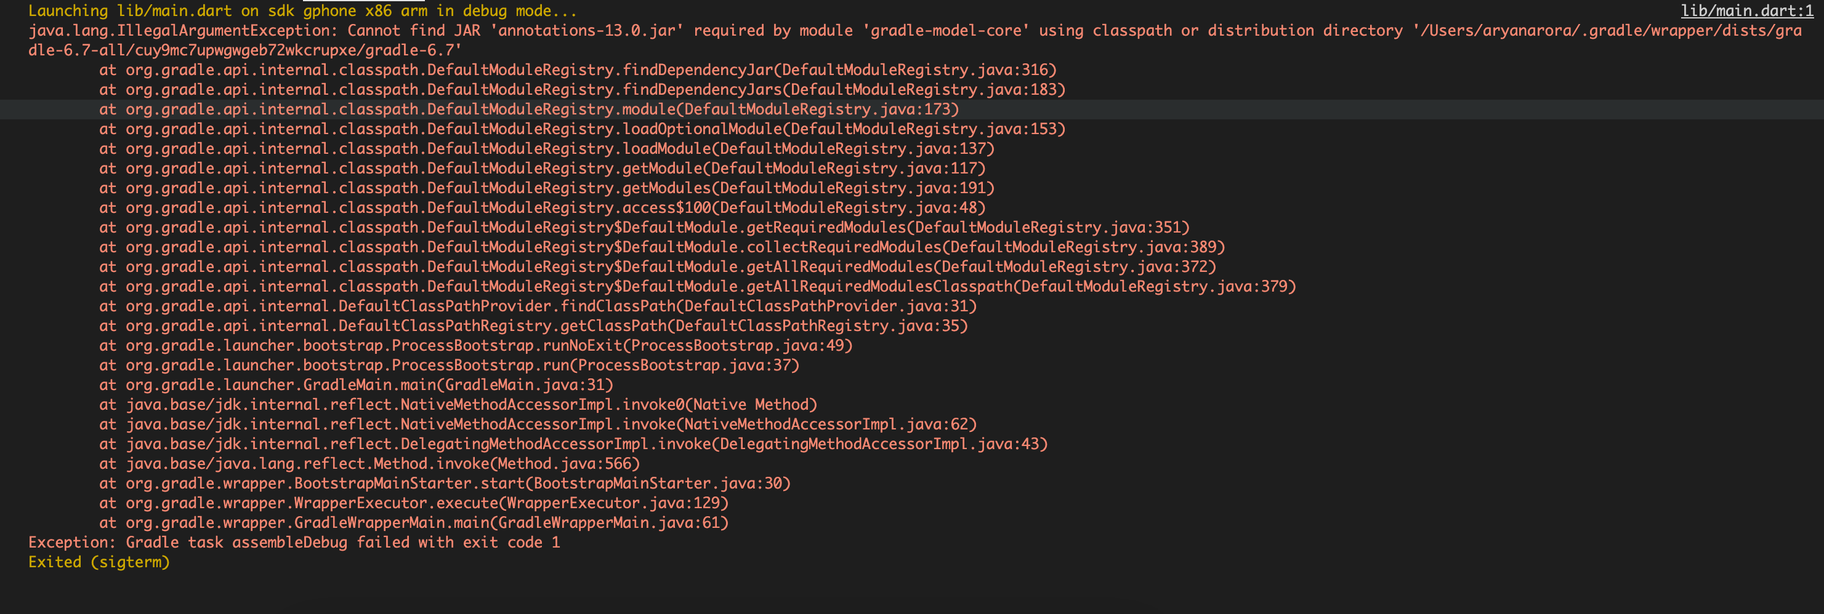
Task: Click the runNoExit(ProcessBootstrap.java:49) stack line
Action: click(x=476, y=346)
